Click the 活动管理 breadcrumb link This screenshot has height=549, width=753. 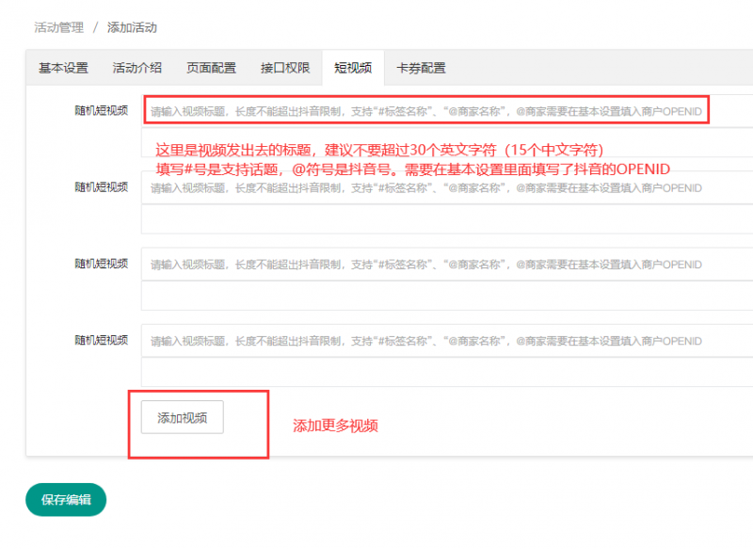point(58,27)
